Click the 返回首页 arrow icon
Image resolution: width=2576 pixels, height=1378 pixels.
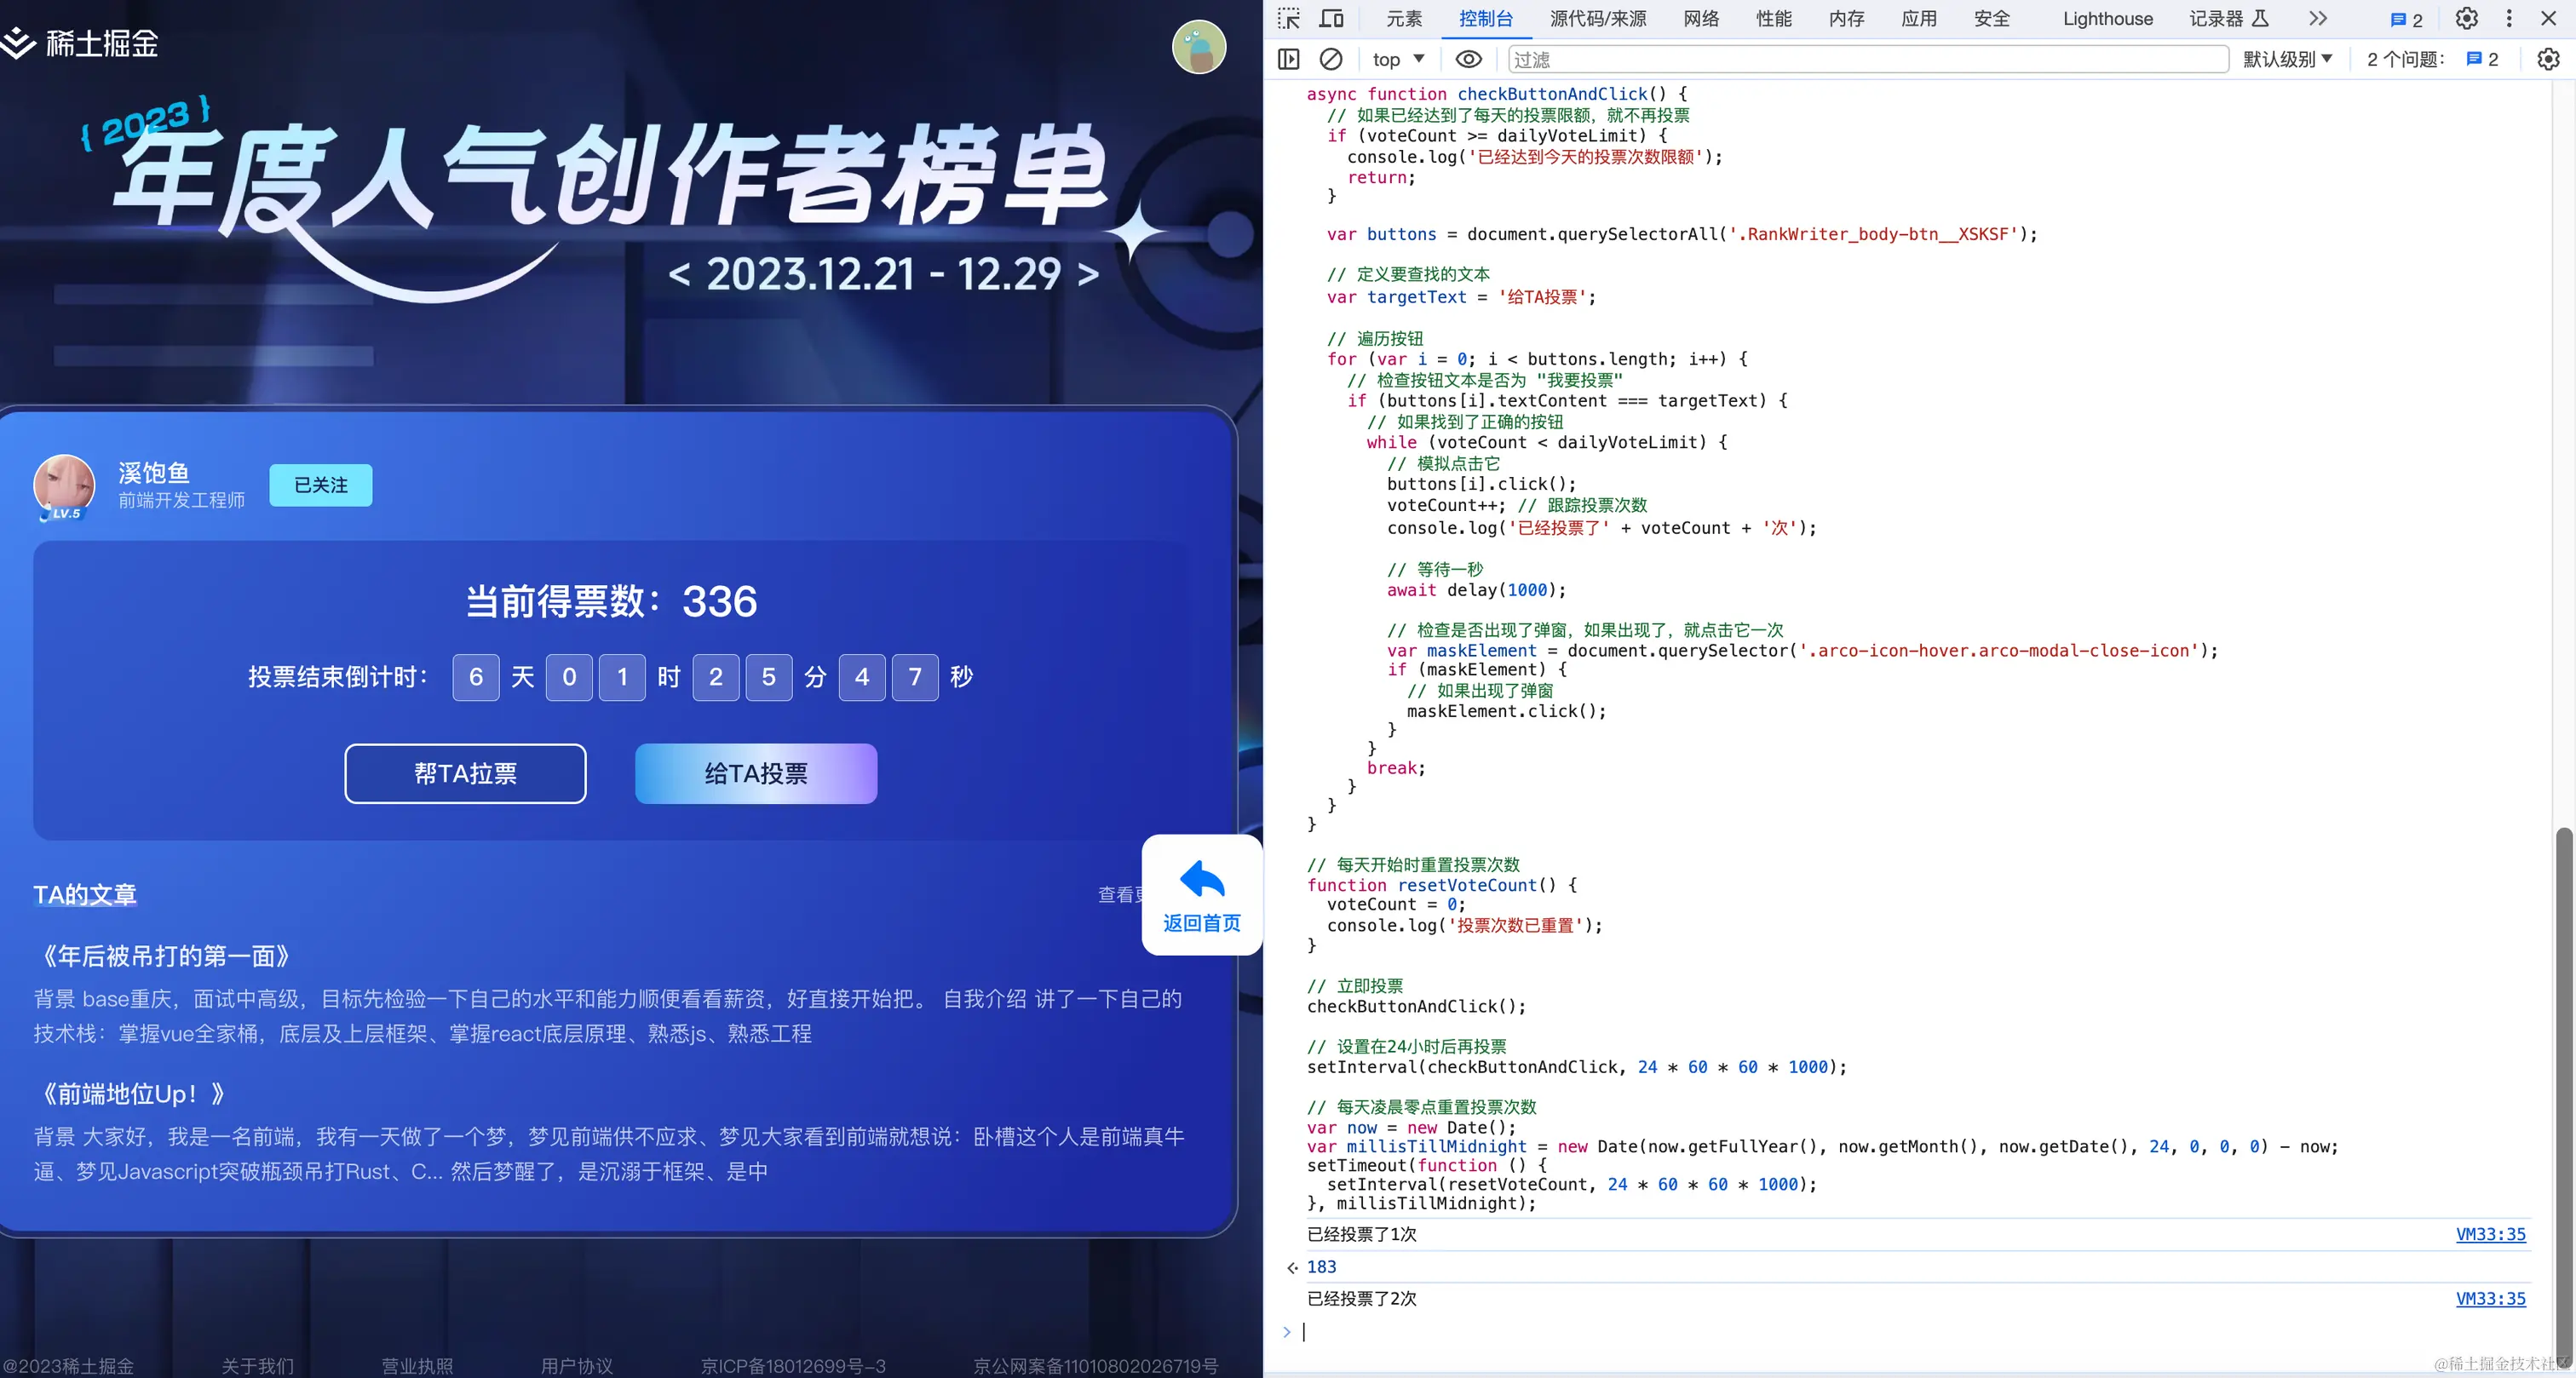(x=1201, y=880)
